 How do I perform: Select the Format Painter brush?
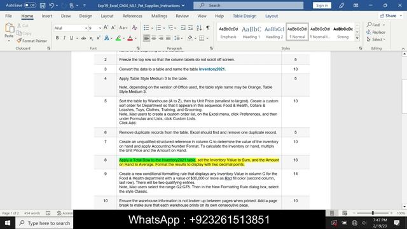coord(19,41)
